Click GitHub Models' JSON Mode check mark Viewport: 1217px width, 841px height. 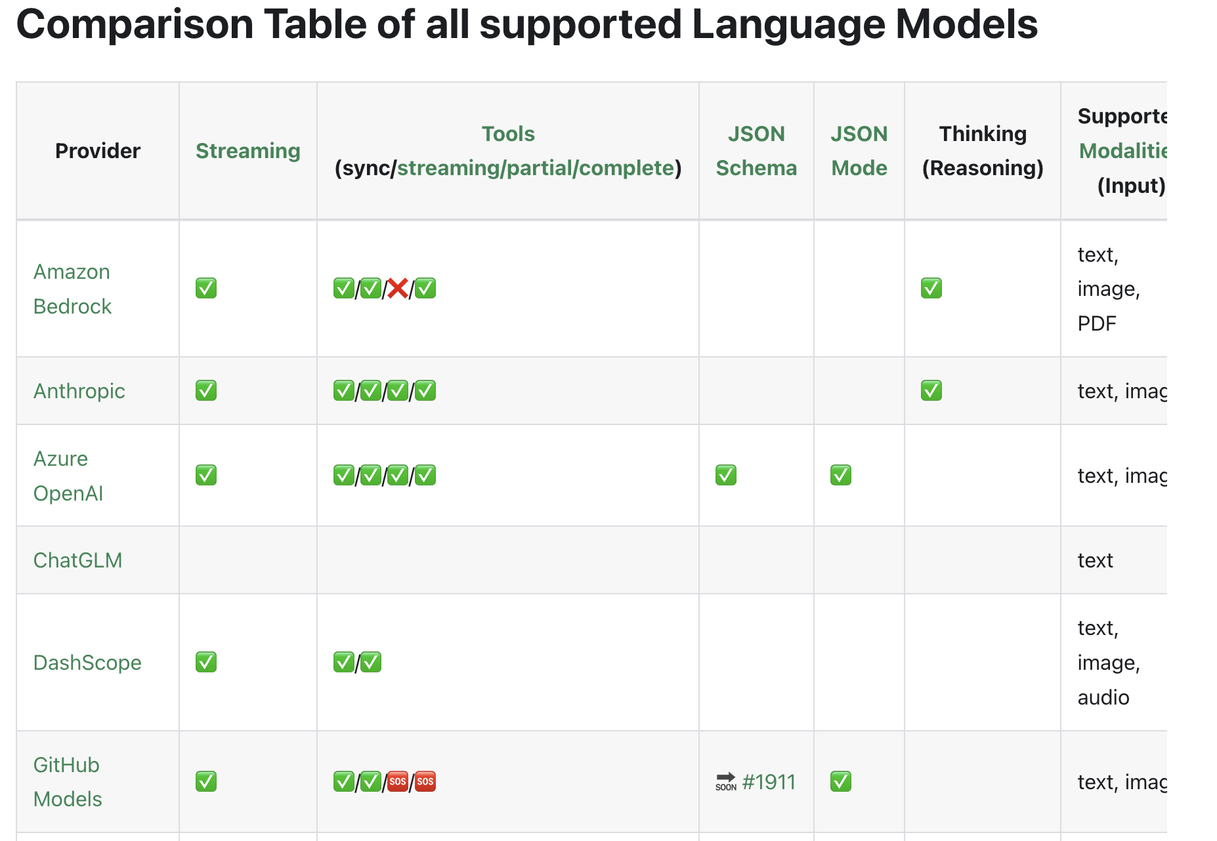841,781
